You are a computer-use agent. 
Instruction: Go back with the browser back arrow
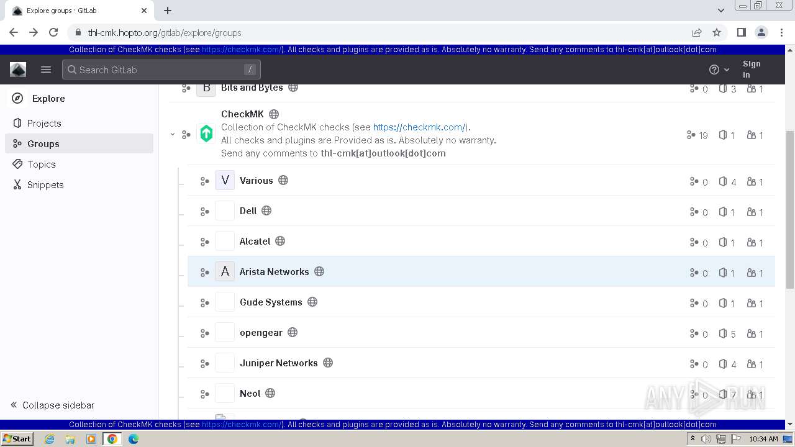pyautogui.click(x=14, y=32)
